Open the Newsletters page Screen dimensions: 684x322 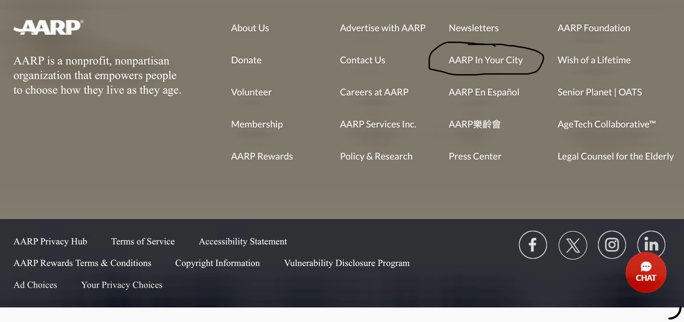[x=473, y=28]
